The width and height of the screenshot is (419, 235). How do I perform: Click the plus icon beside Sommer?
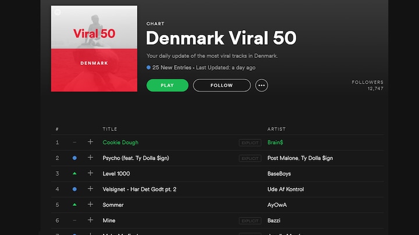(90, 205)
